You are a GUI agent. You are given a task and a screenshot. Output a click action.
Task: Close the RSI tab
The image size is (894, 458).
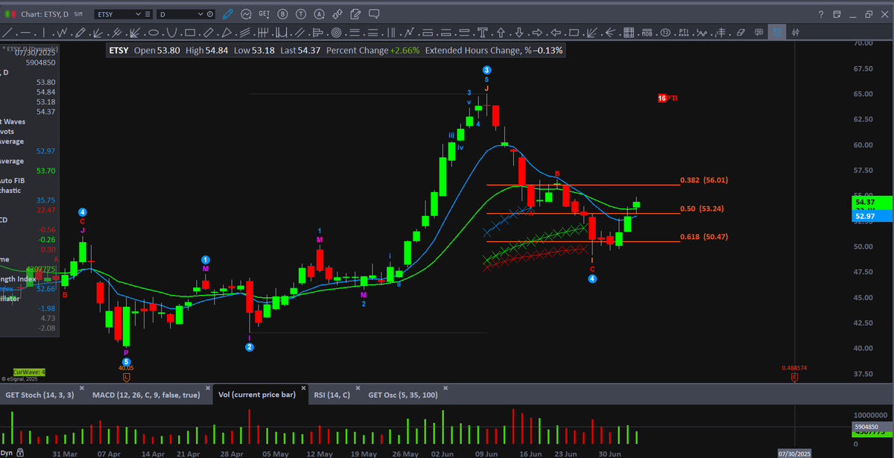(358, 389)
